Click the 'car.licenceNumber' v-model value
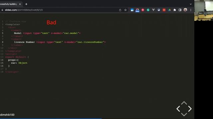 [x=90, y=42]
